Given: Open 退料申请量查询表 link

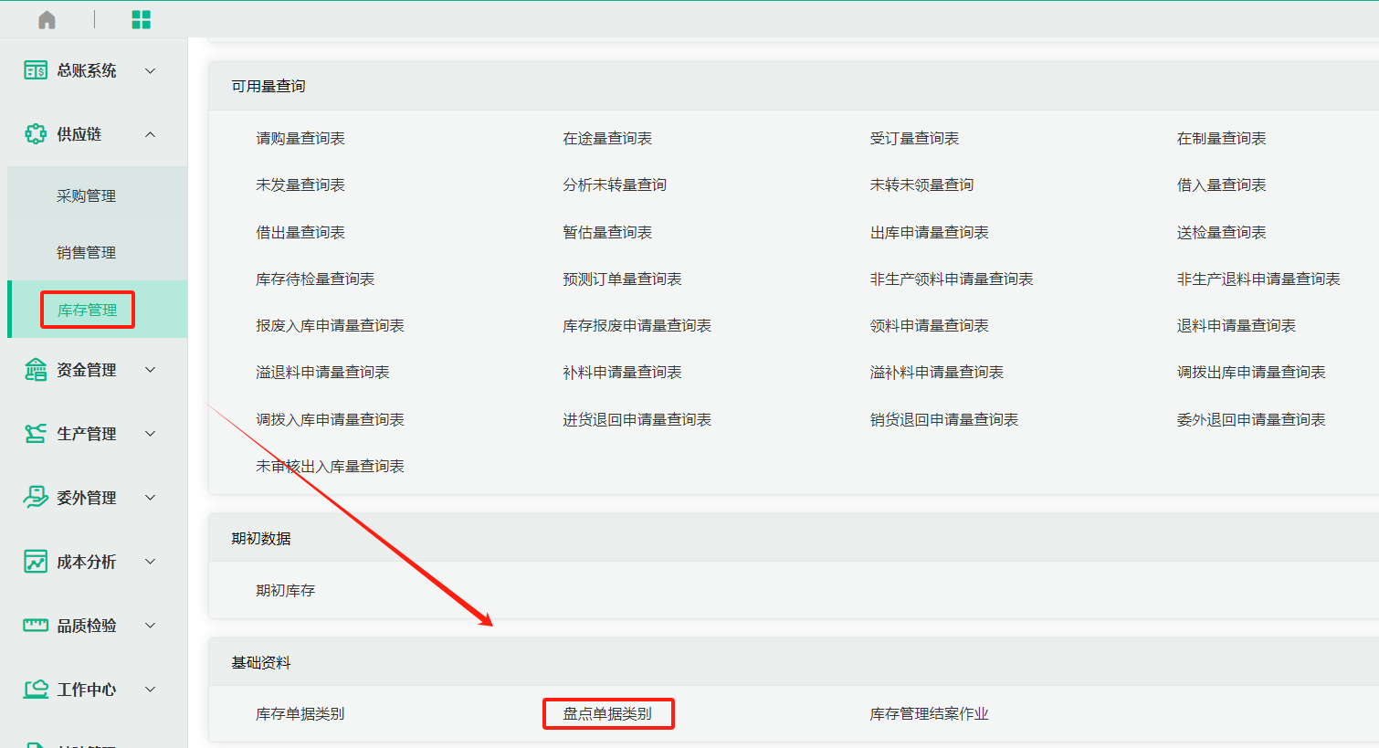Looking at the screenshot, I should point(1236,325).
